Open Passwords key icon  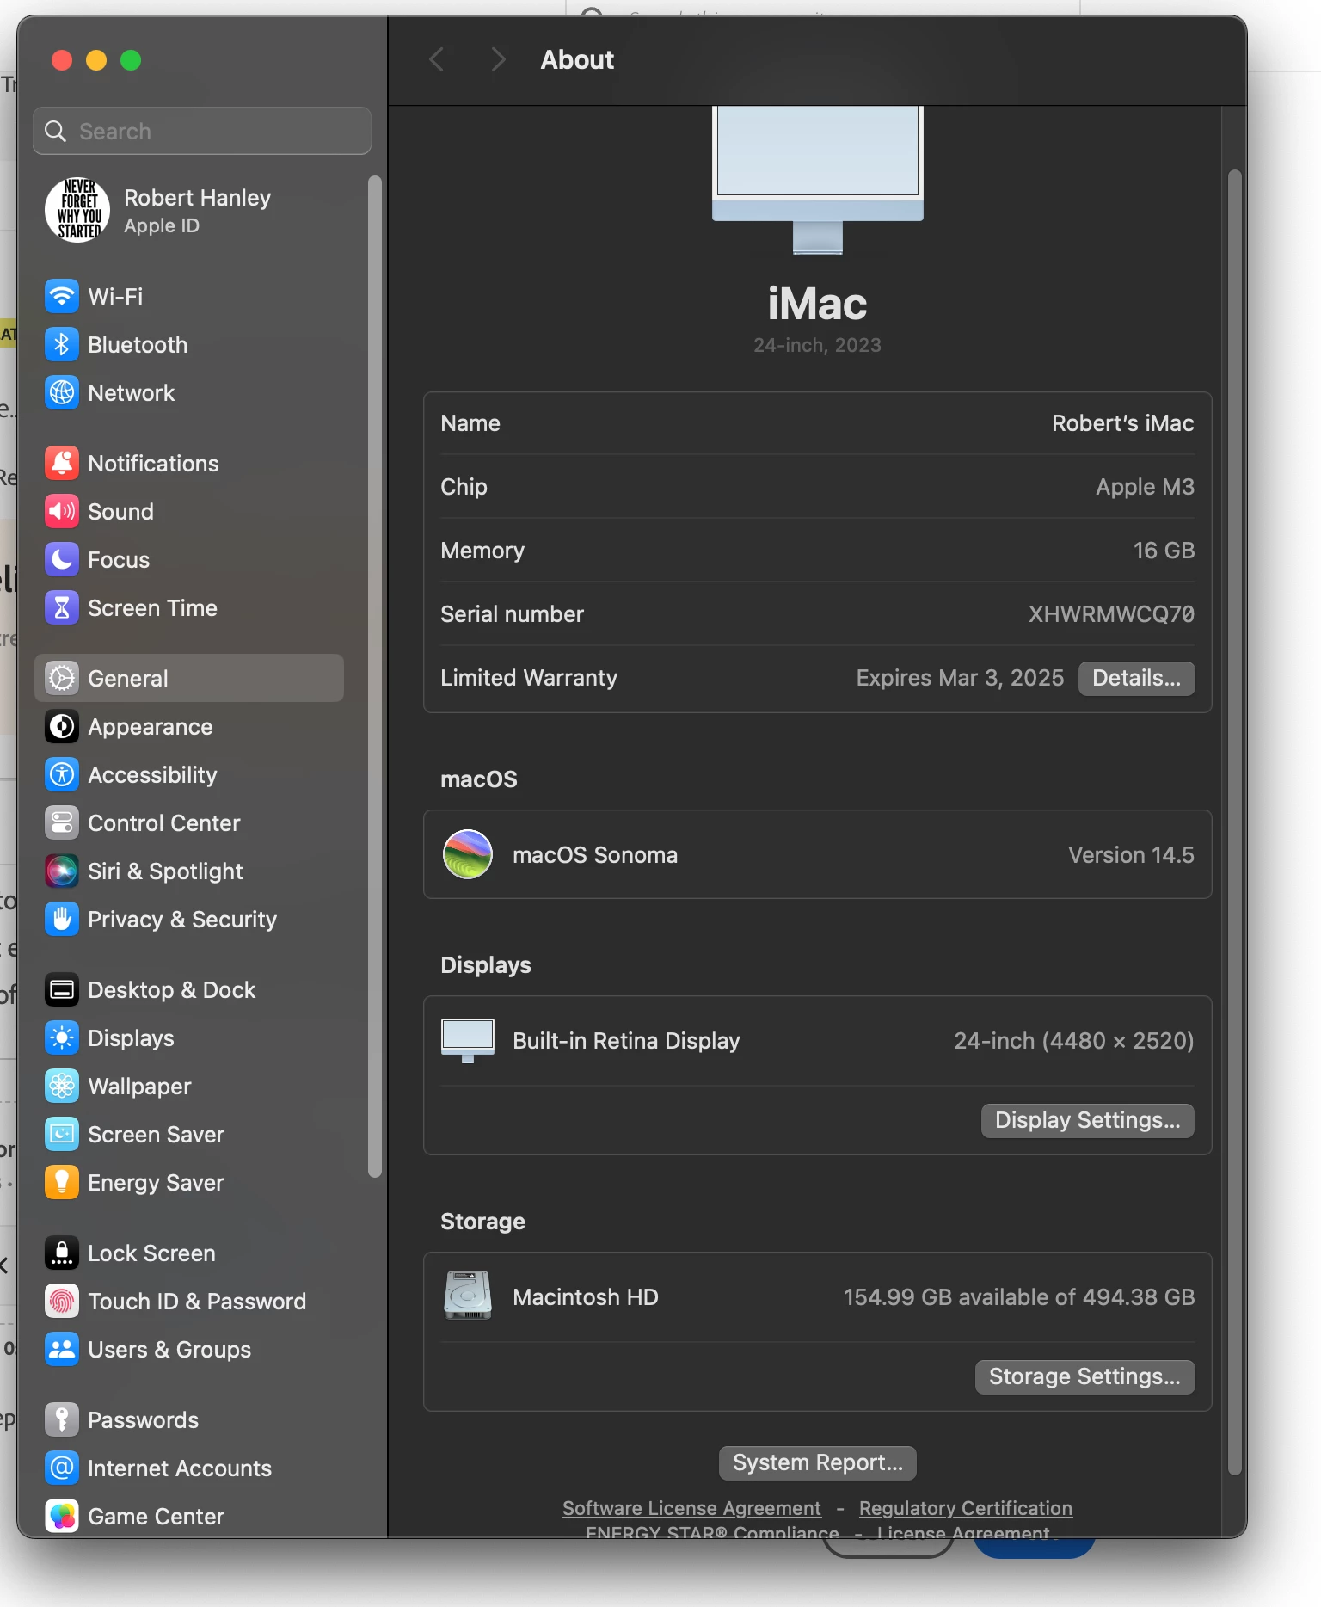62,1420
